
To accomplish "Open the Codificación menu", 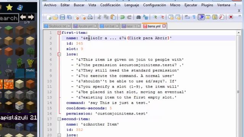I will pyautogui.click(x=110, y=5).
